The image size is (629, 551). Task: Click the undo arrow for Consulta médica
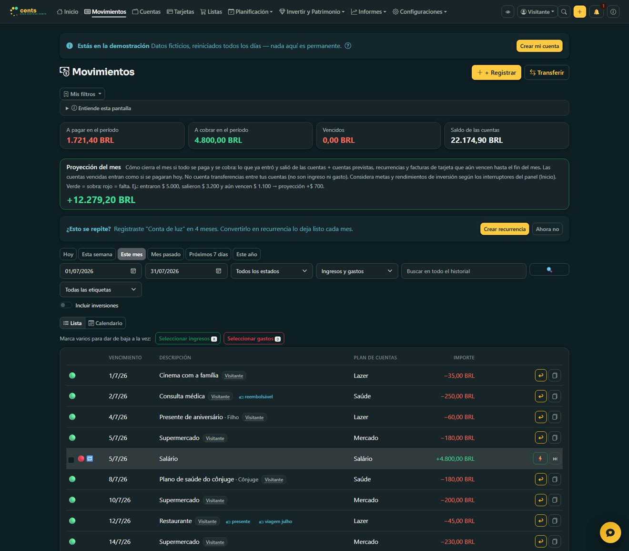[x=541, y=396]
